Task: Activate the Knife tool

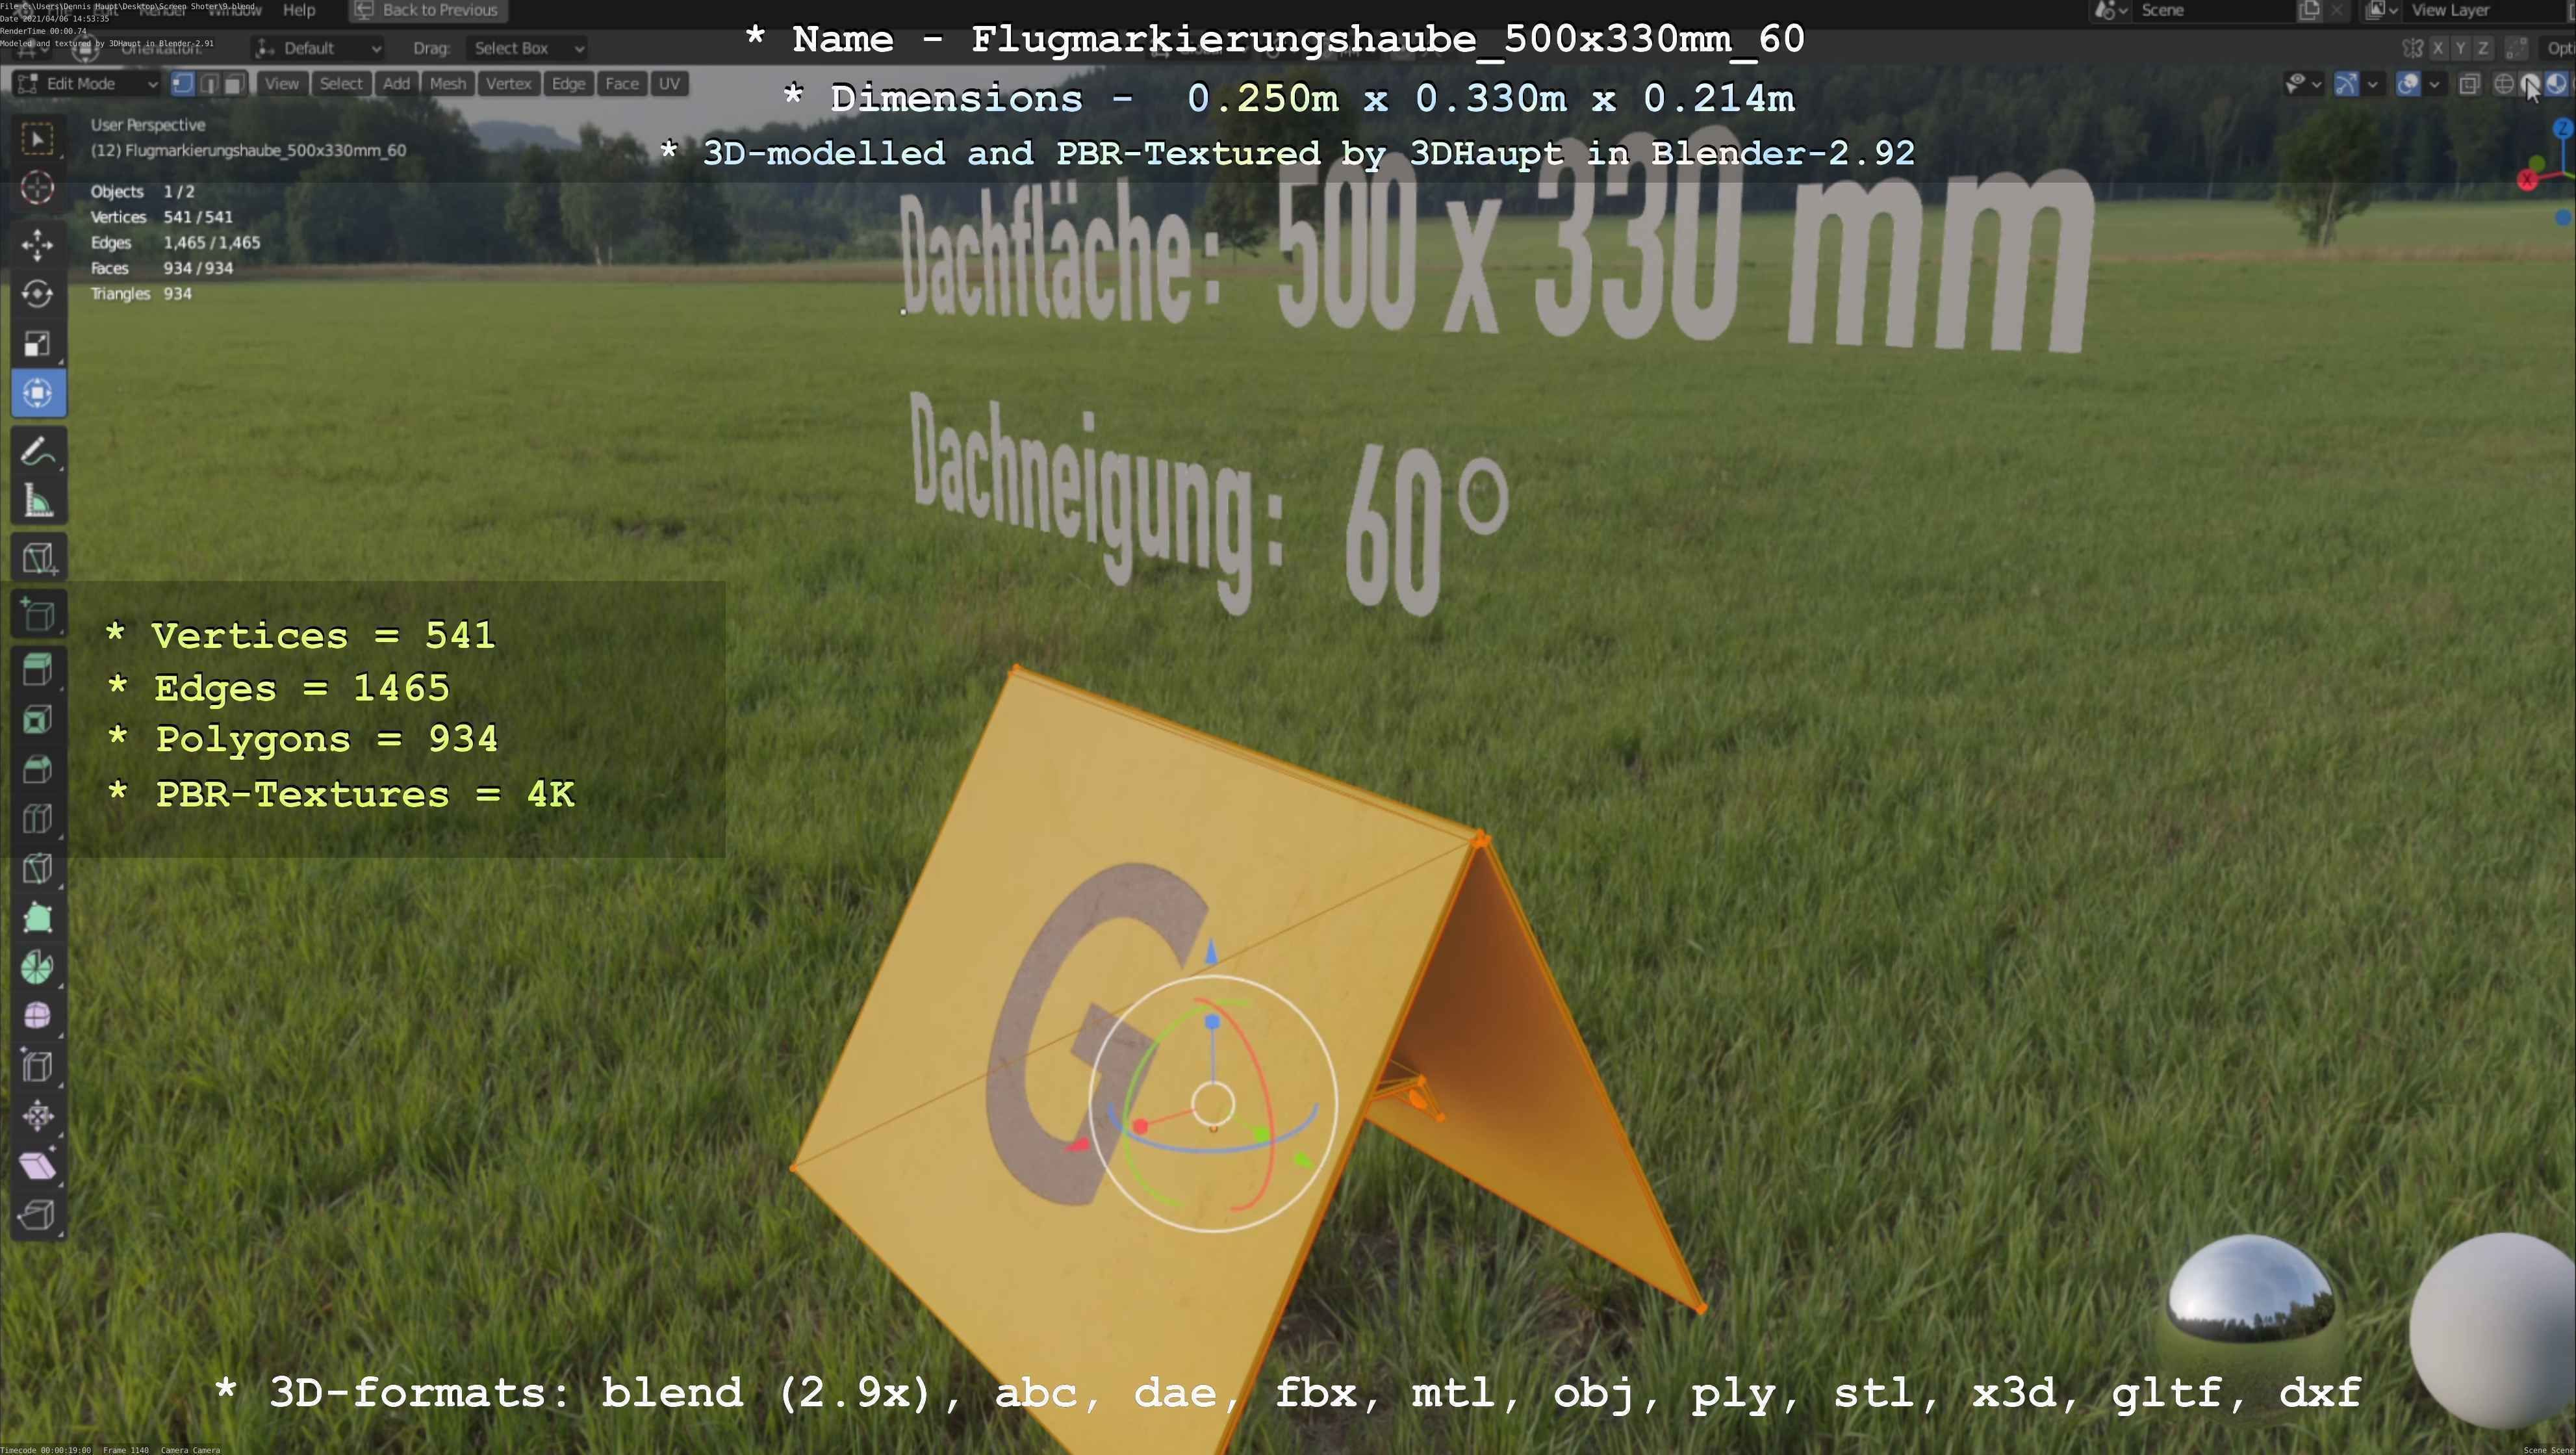Action: [x=38, y=869]
